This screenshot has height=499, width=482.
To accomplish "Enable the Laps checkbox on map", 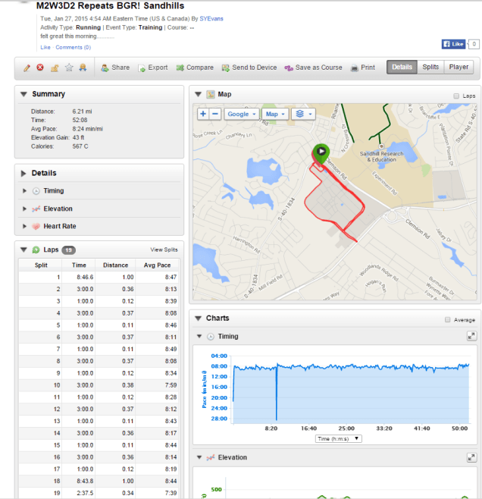I will (455, 96).
